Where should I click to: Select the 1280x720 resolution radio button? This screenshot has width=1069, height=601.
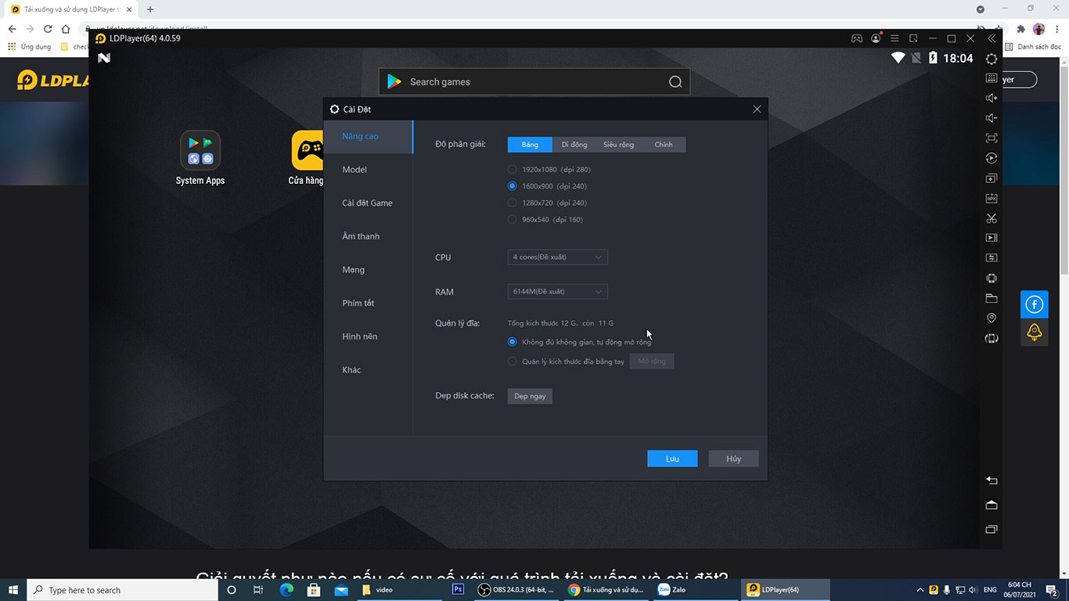pyautogui.click(x=513, y=203)
